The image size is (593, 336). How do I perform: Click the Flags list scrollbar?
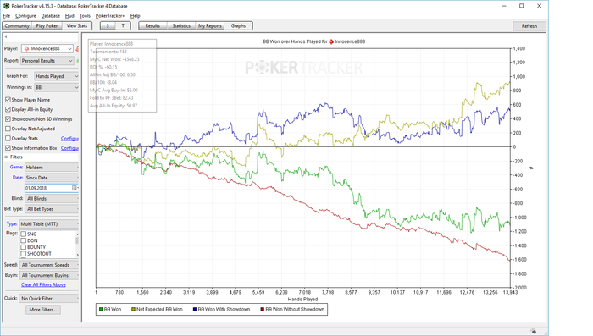click(x=78, y=244)
